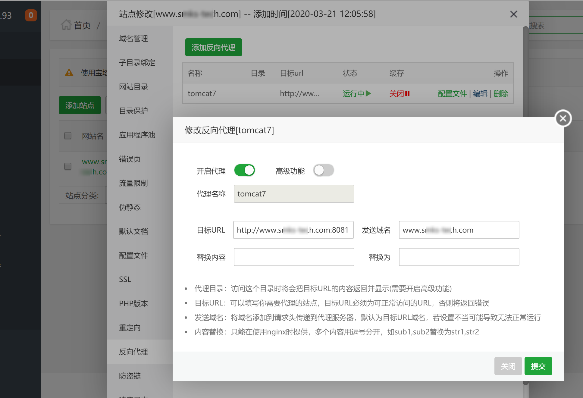Click the 目标url column header
The width and height of the screenshot is (583, 398).
[x=291, y=73]
